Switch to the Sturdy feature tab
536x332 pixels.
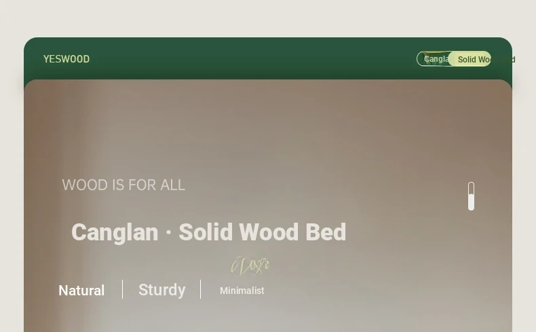point(162,290)
